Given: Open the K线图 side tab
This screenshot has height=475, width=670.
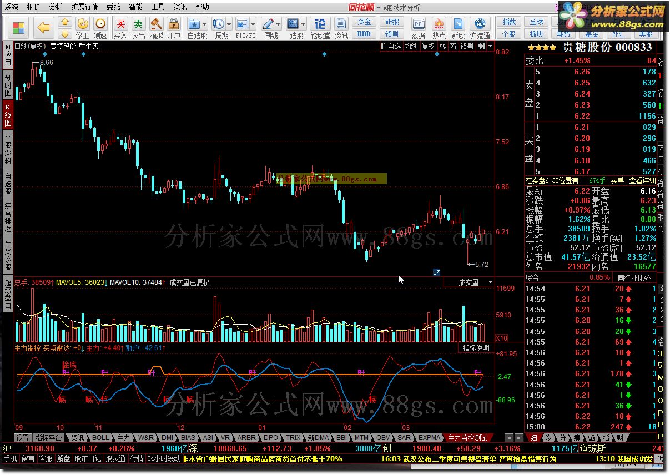Looking at the screenshot, I should click(8, 115).
